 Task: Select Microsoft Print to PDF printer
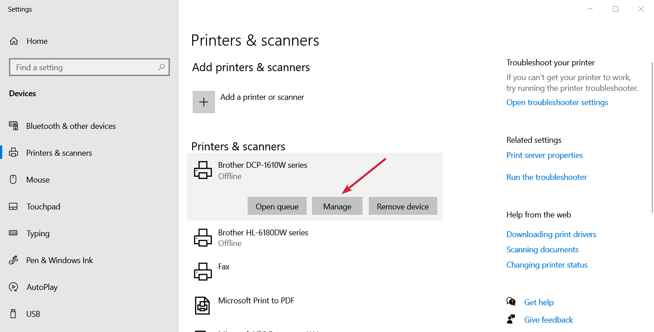click(256, 301)
